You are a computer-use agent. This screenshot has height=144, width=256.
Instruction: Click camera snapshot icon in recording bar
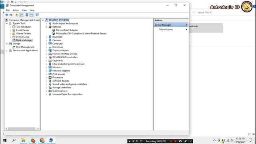tap(180, 141)
